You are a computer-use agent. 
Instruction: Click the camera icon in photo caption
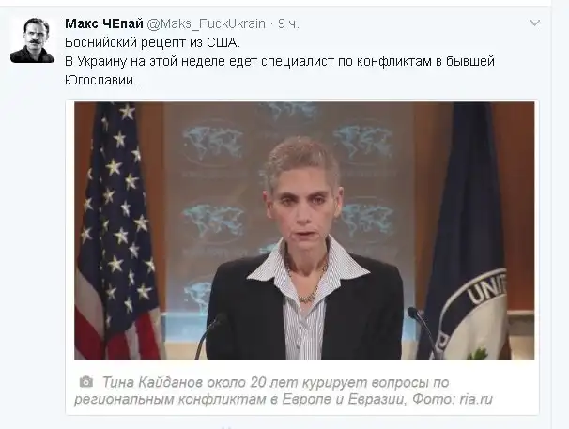point(86,382)
